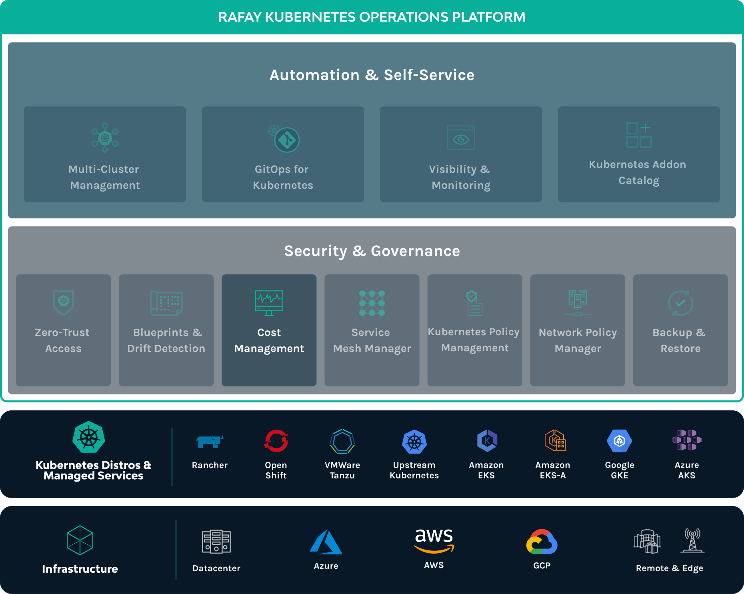
Task: Click the Service Mesh Manager icon
Action: coord(372,303)
